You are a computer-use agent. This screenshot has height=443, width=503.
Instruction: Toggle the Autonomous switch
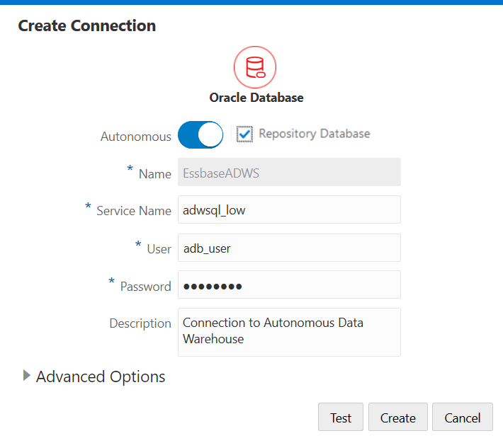tap(200, 135)
